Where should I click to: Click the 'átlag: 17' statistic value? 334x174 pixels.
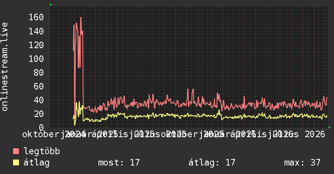pyautogui.click(x=212, y=163)
